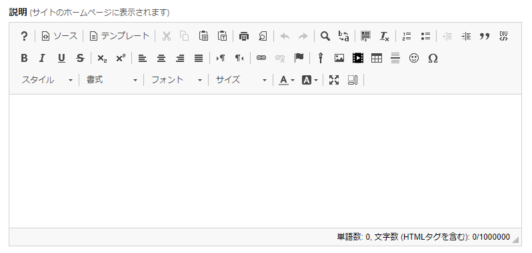
Task: Switch to source view with ソース button
Action: coord(59,36)
